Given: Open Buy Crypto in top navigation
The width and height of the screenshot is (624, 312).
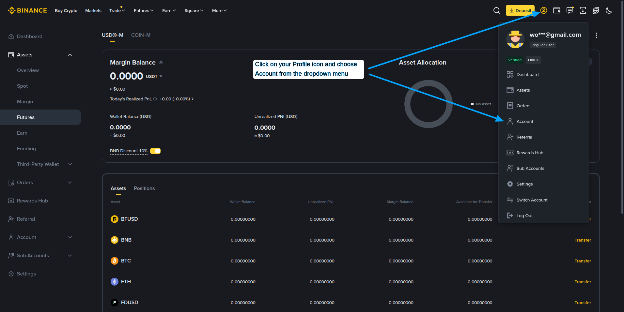Looking at the screenshot, I should point(66,10).
